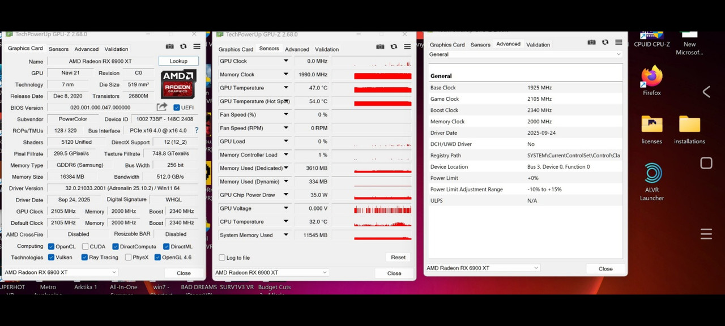Switch to Validation tab in middle window
The image size is (725, 326).
point(327,49)
